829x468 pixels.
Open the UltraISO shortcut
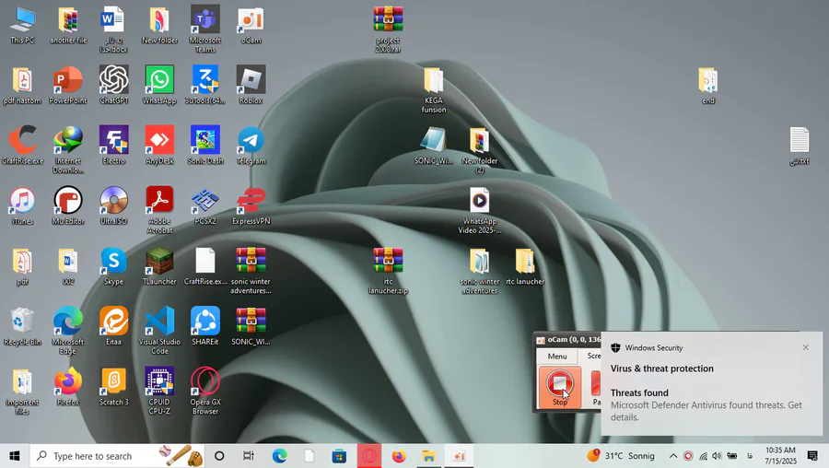pyautogui.click(x=113, y=205)
